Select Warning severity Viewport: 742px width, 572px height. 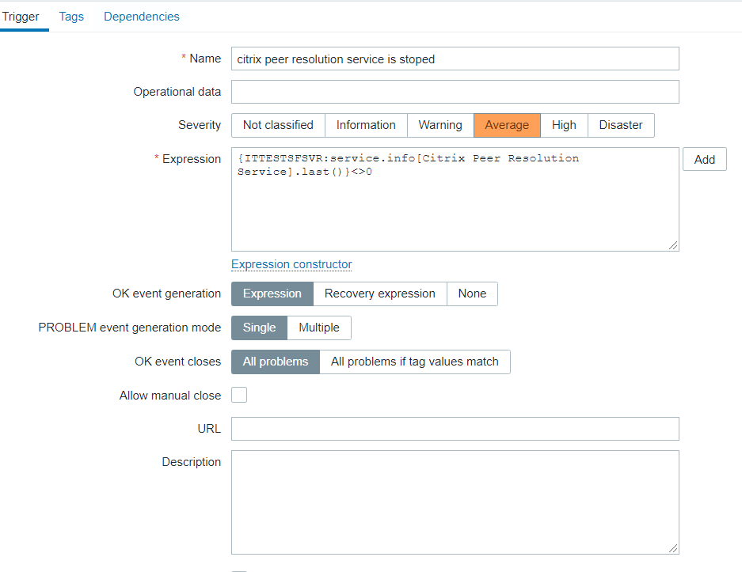pyautogui.click(x=440, y=125)
